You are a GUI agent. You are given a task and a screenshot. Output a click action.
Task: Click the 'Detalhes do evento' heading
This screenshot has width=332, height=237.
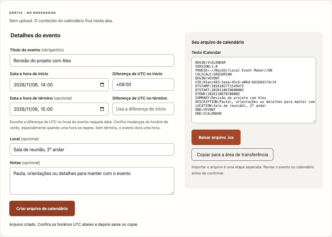point(35,35)
